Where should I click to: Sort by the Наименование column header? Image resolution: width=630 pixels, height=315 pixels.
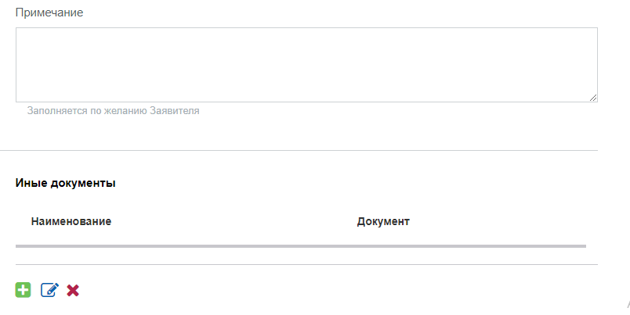coord(71,221)
